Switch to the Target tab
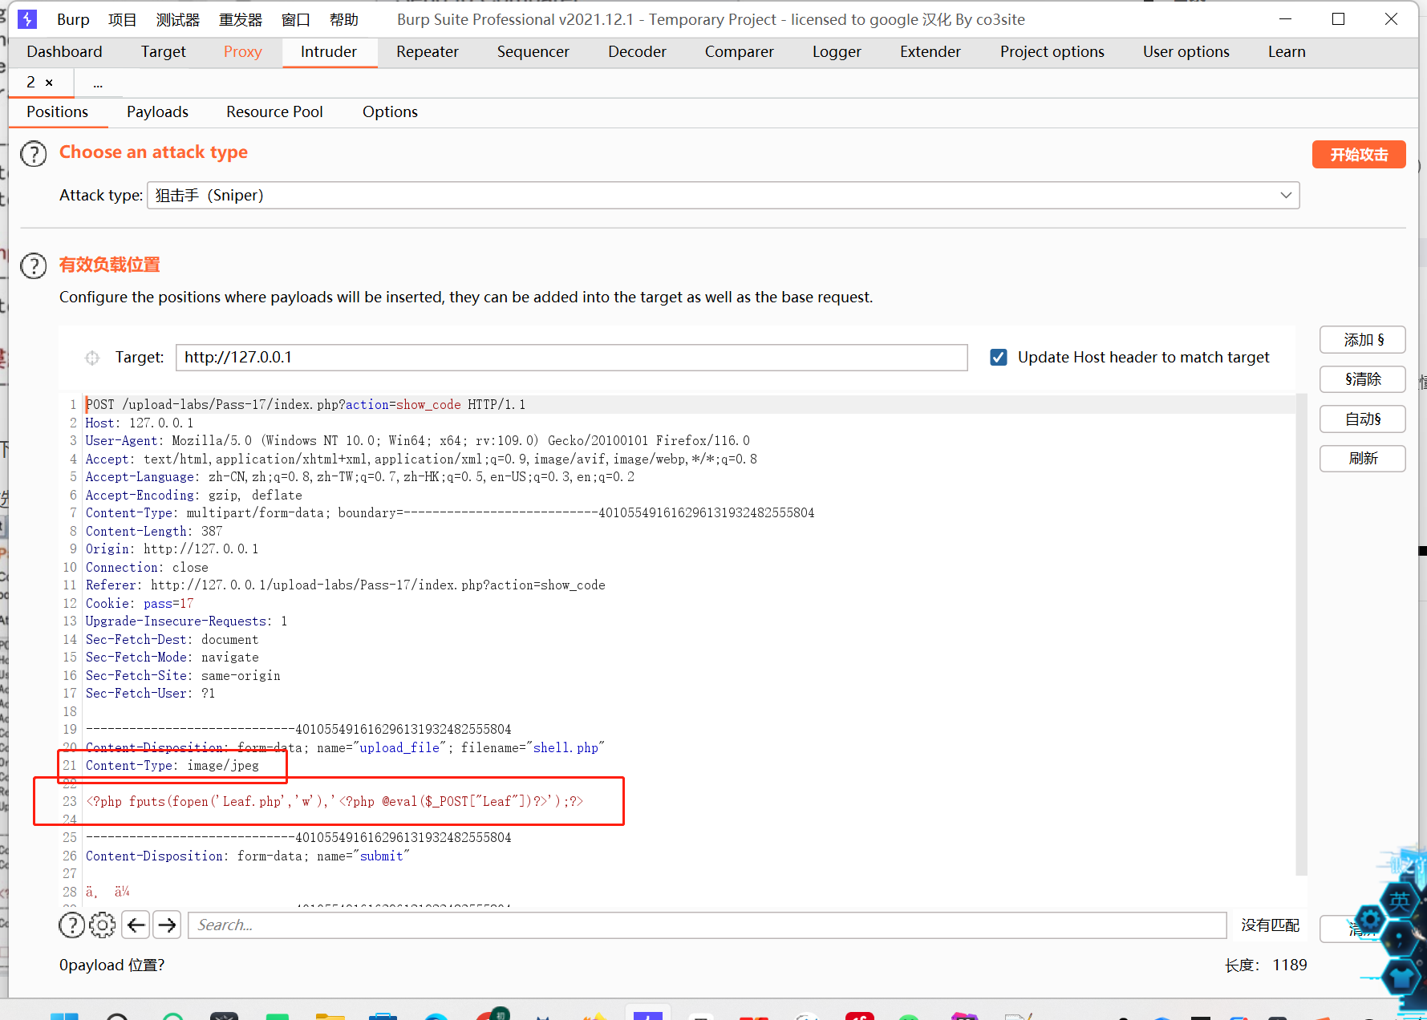The height and width of the screenshot is (1020, 1427). [164, 52]
